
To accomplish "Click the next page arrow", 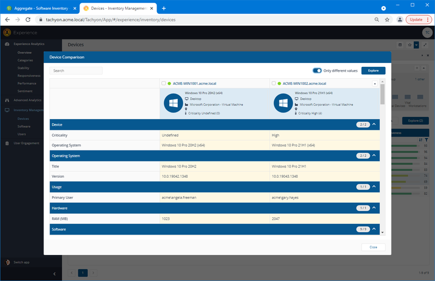I will (93, 273).
